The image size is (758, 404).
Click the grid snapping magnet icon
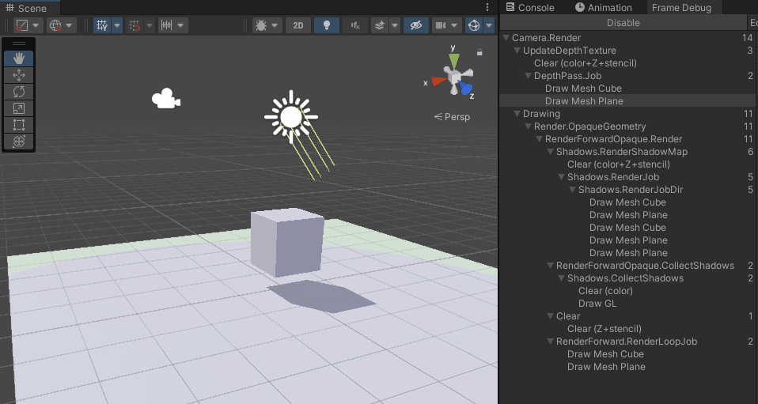pos(135,25)
